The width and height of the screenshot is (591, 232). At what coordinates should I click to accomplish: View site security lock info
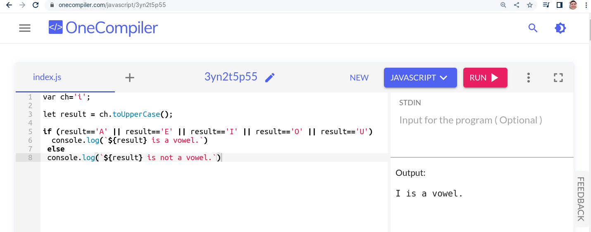pos(52,5)
